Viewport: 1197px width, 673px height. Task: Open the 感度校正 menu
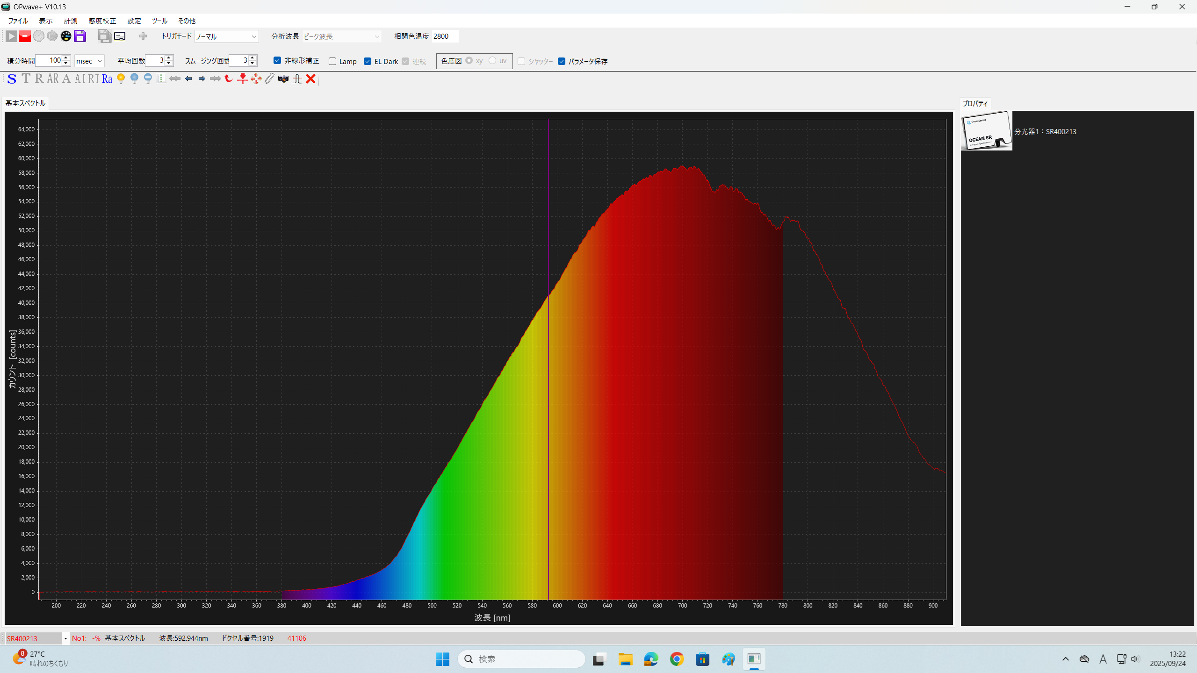[102, 21]
